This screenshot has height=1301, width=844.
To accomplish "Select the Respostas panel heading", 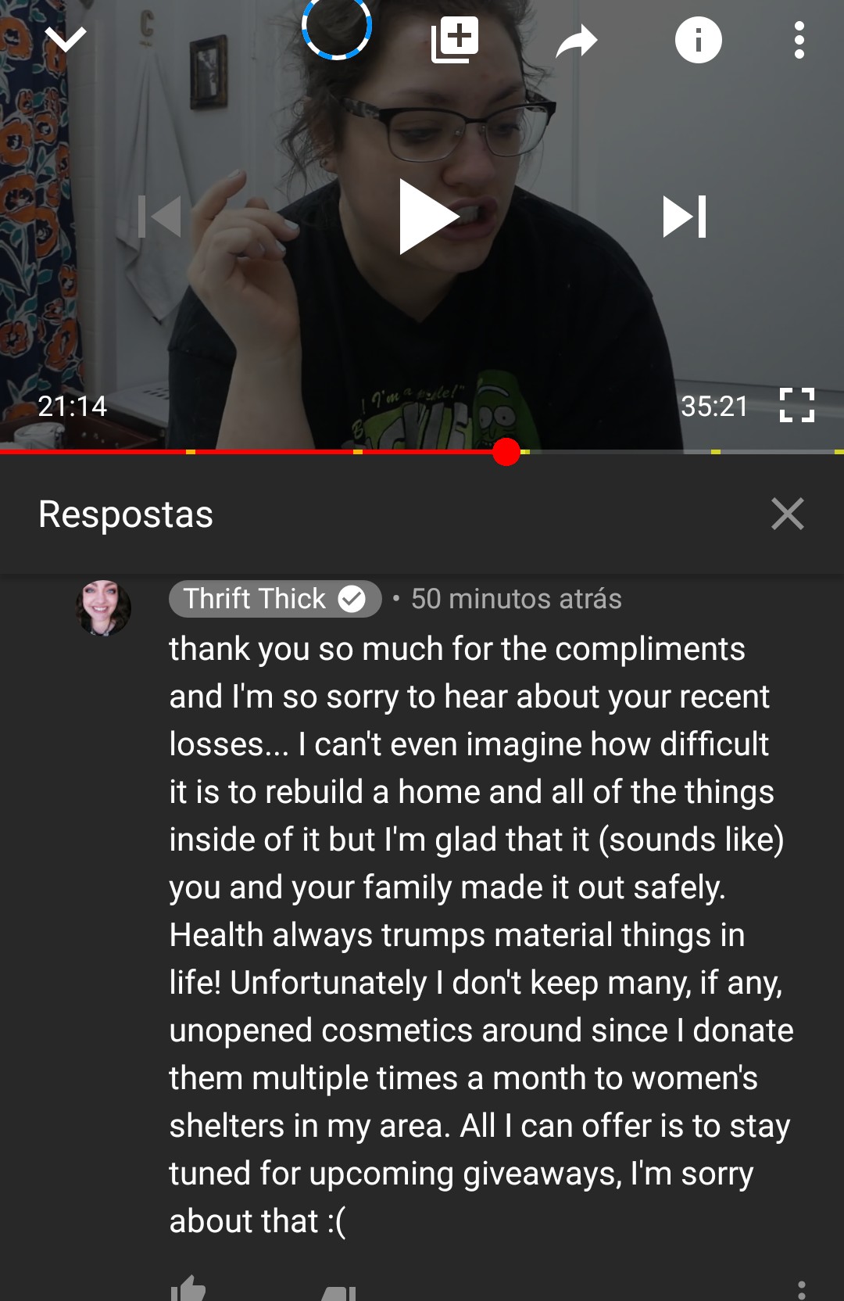I will tap(126, 514).
